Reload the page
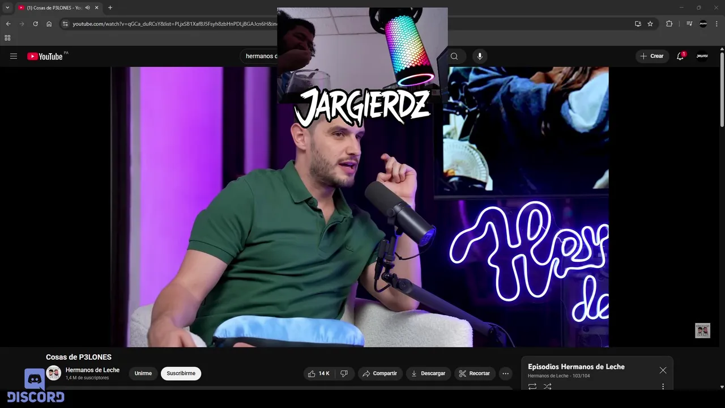The image size is (725, 408). click(x=35, y=24)
